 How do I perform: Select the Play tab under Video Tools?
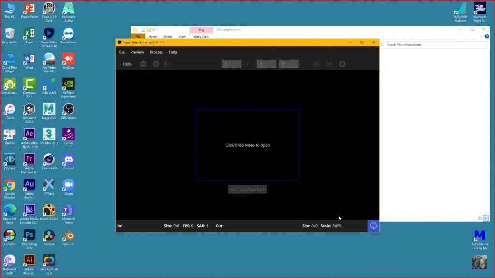[x=202, y=29]
